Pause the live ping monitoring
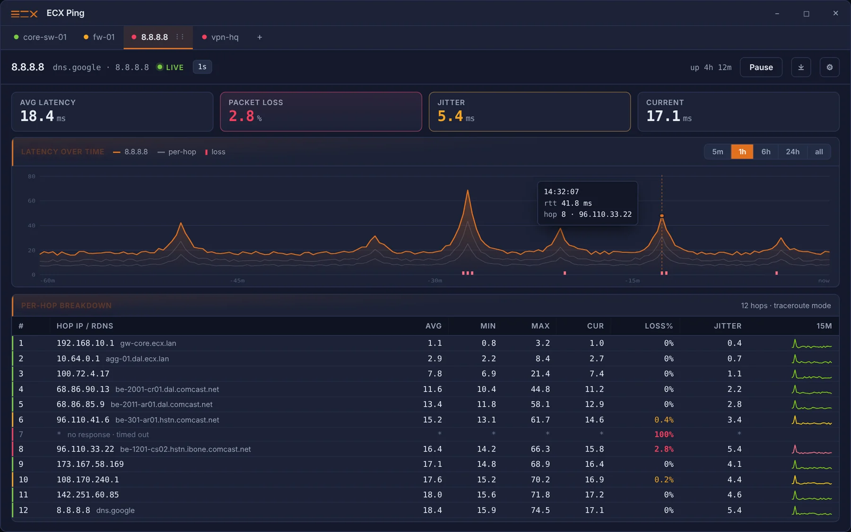The height and width of the screenshot is (532, 851). tap(761, 67)
